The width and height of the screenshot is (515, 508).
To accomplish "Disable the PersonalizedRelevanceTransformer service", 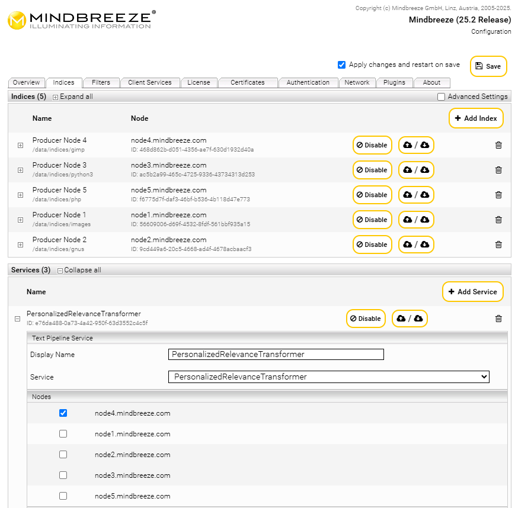I will (x=366, y=319).
